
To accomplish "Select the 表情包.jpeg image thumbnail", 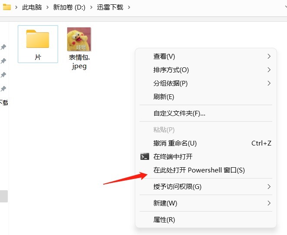I will point(79,39).
